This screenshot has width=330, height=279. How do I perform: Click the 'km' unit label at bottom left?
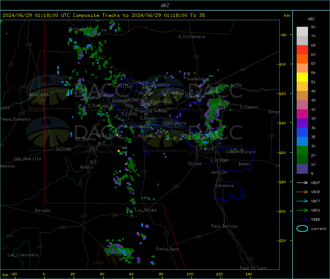click(x=5, y=275)
